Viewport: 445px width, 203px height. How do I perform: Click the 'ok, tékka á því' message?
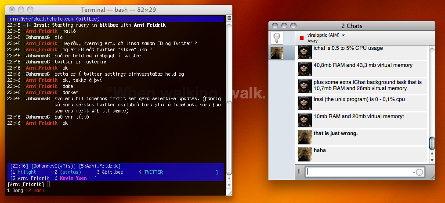(82, 80)
